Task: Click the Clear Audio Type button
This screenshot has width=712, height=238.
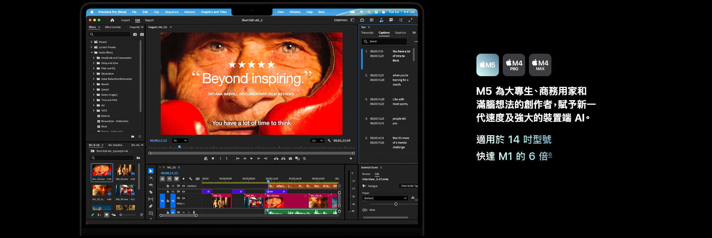Action: click(409, 186)
